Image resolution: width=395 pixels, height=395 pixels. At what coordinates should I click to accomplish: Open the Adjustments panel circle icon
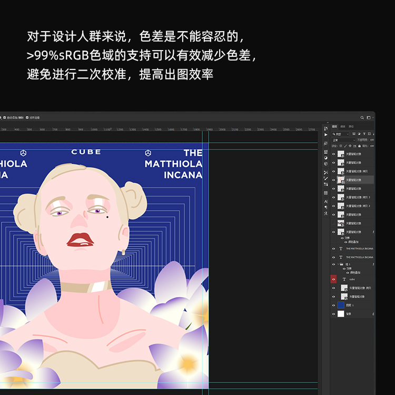pyautogui.click(x=326, y=157)
